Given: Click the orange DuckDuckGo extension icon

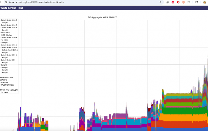Looking at the screenshot, I should pos(183,2).
